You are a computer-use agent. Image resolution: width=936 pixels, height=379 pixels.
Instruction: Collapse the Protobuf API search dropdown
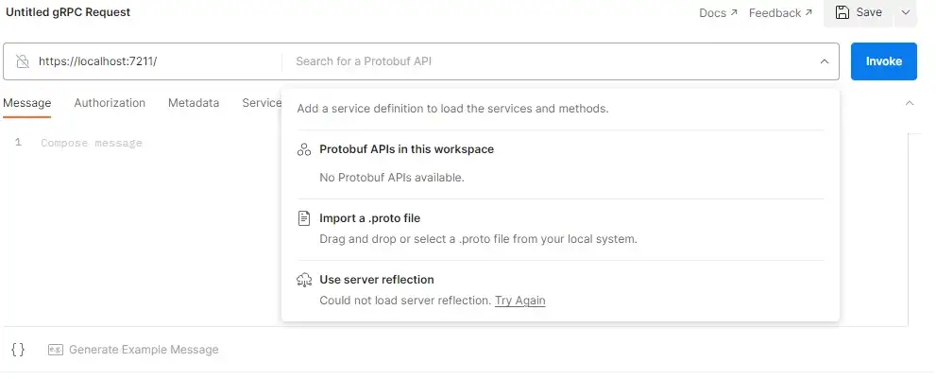coord(824,61)
